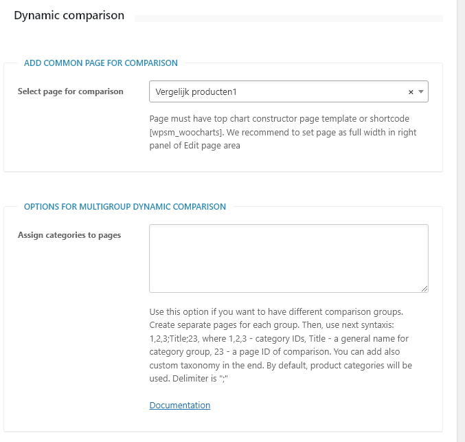The image size is (465, 442).
Task: Grab the textarea resize handle
Action: (424, 289)
